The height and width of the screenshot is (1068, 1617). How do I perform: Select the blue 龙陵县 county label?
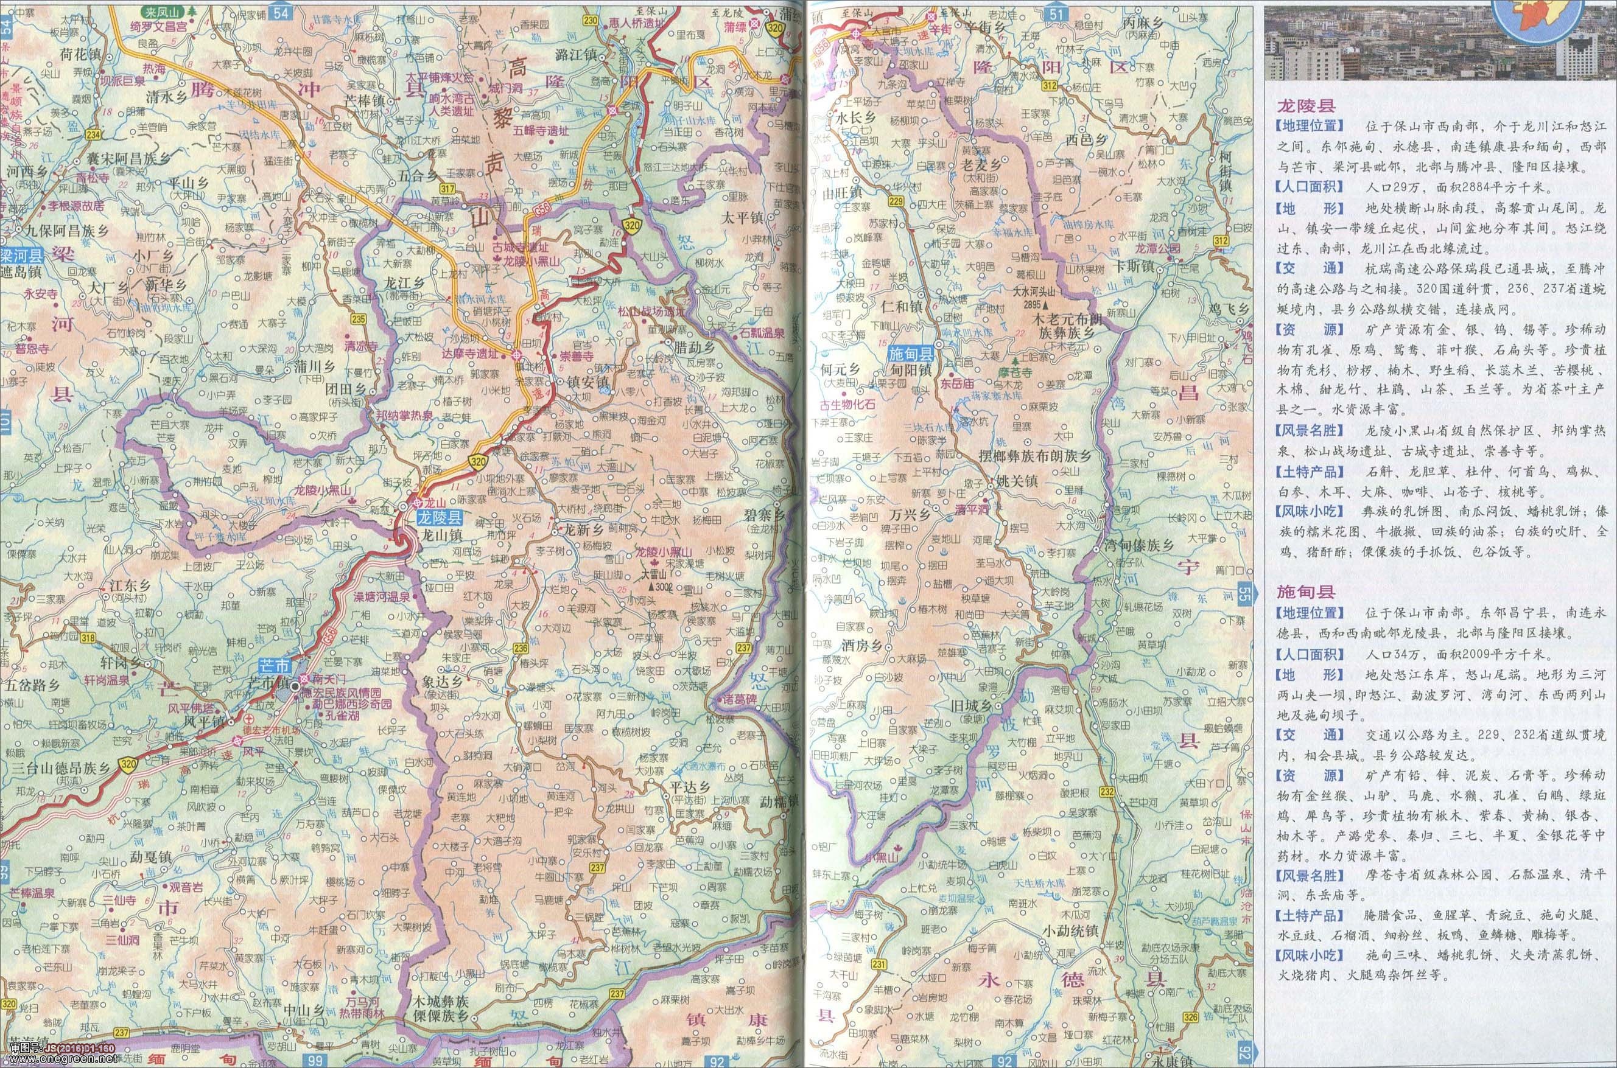(440, 517)
